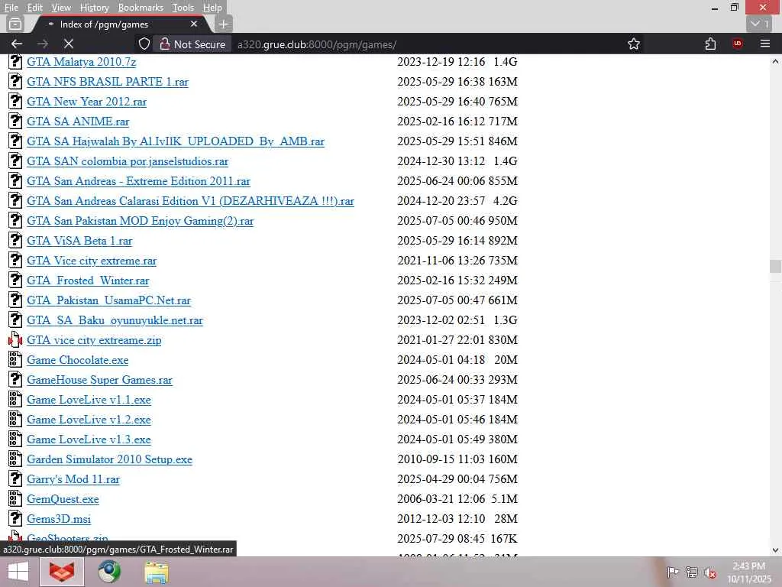782x587 pixels.
Task: Click the Firefox View icon left of the tab
Action: tap(15, 24)
